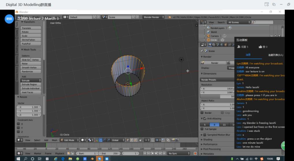
Task: Click the red record keyframe button
Action: pyautogui.click(x=195, y=153)
